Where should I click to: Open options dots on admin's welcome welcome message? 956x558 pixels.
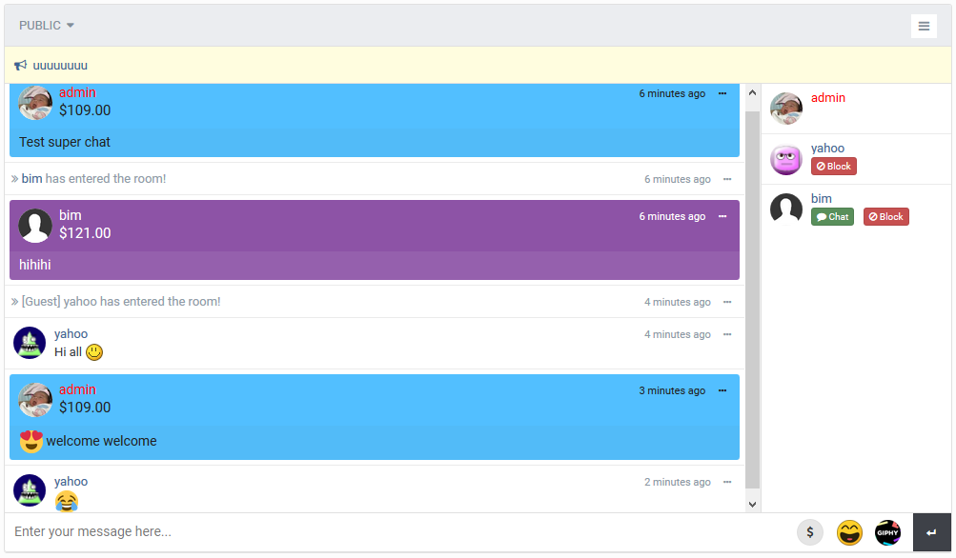(x=722, y=390)
